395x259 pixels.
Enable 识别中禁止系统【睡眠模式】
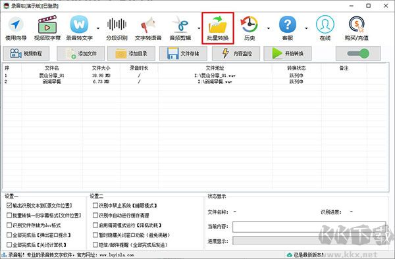[x=95, y=206]
